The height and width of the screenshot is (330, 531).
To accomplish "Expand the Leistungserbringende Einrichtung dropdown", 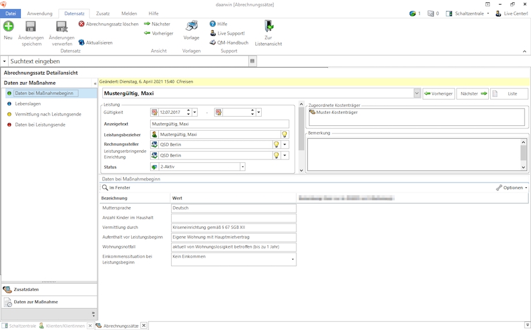I will point(285,155).
